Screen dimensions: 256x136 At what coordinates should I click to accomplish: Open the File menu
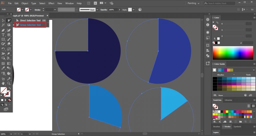(x=10, y=3)
